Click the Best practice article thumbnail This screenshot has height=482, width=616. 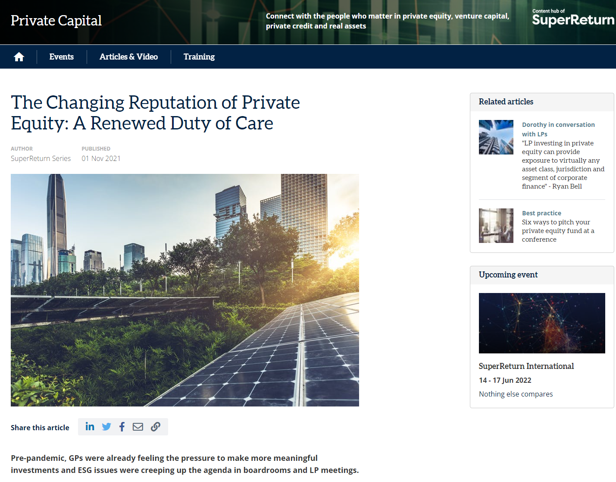[x=496, y=226]
